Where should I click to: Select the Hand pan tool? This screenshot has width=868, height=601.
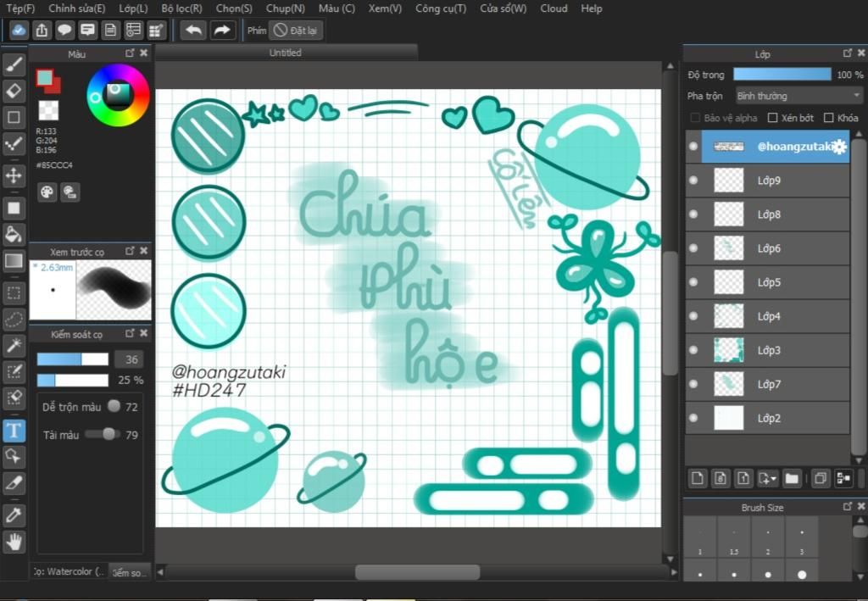(x=14, y=541)
